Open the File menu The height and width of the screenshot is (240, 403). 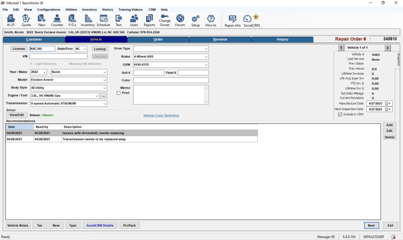point(5,10)
